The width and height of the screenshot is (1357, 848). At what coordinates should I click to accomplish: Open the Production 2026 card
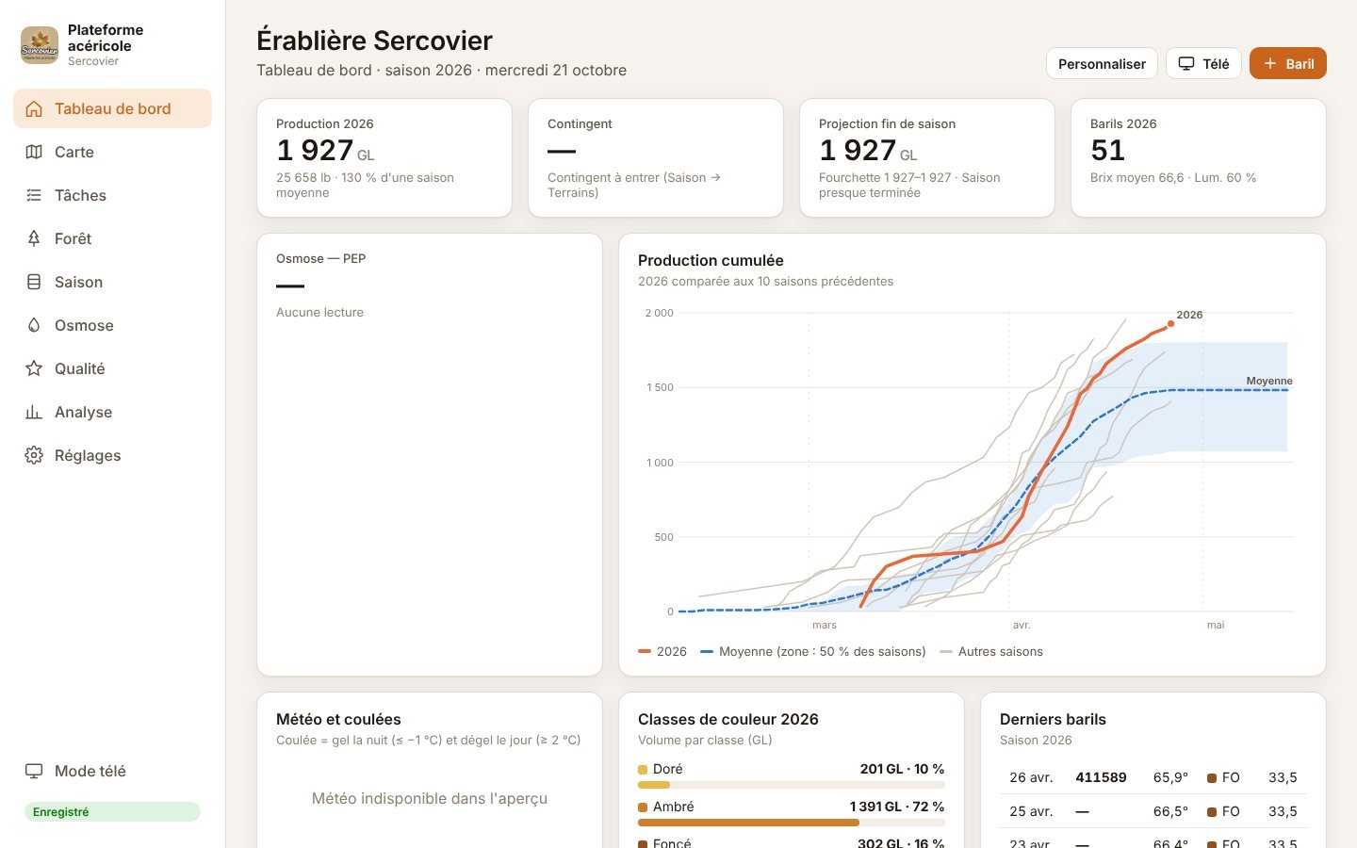click(384, 157)
